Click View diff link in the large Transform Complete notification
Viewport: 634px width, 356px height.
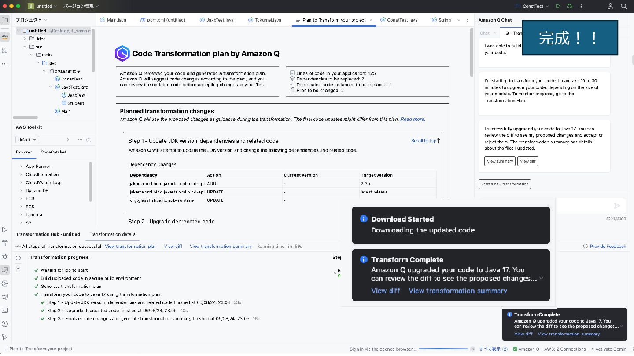pyautogui.click(x=385, y=291)
